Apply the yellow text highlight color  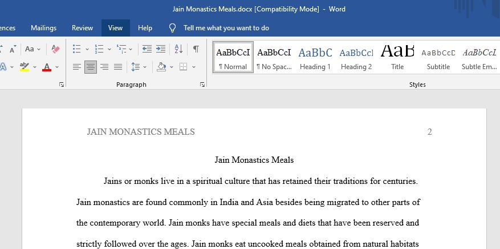click(25, 67)
